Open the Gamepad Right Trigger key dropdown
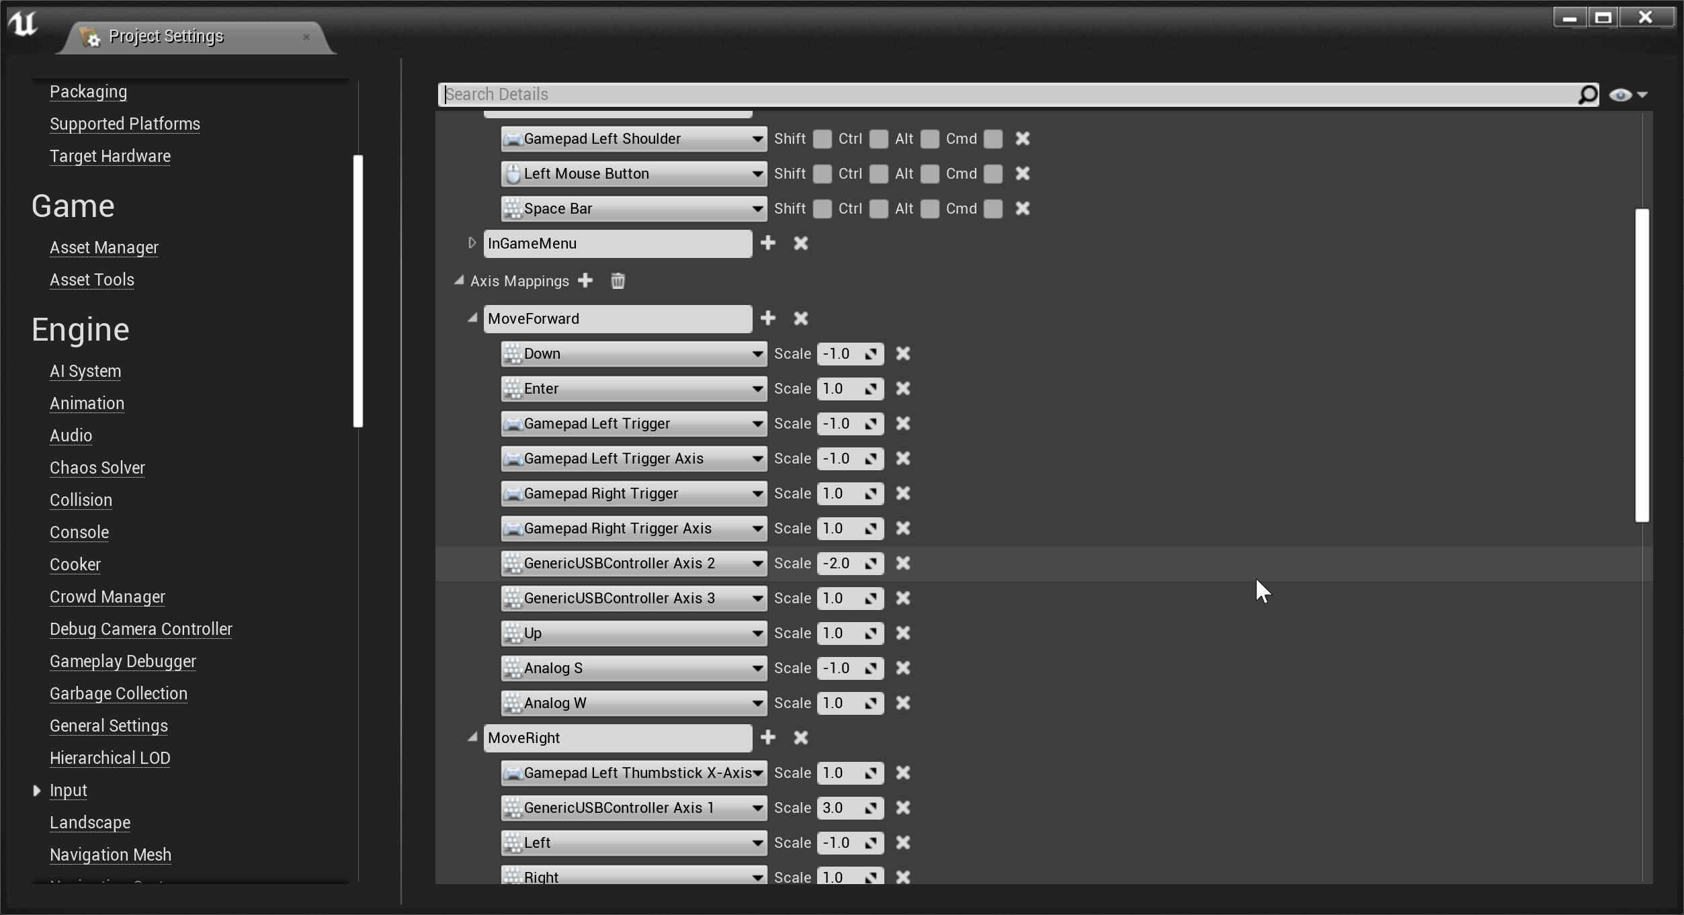Screen dimensions: 1684x915 click(x=757, y=494)
